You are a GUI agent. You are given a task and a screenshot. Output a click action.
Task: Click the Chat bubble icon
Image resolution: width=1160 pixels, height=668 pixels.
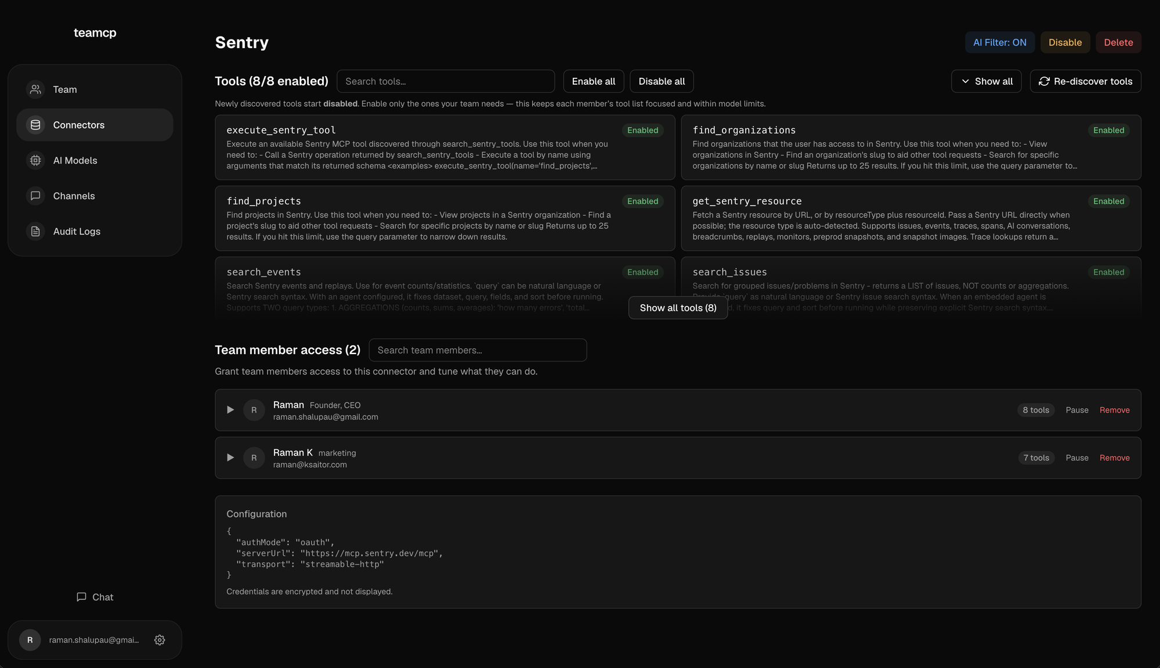point(81,597)
